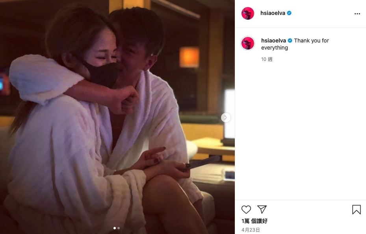366x234 pixels.
Task: Select second carousel dot indicator
Action: (119, 228)
